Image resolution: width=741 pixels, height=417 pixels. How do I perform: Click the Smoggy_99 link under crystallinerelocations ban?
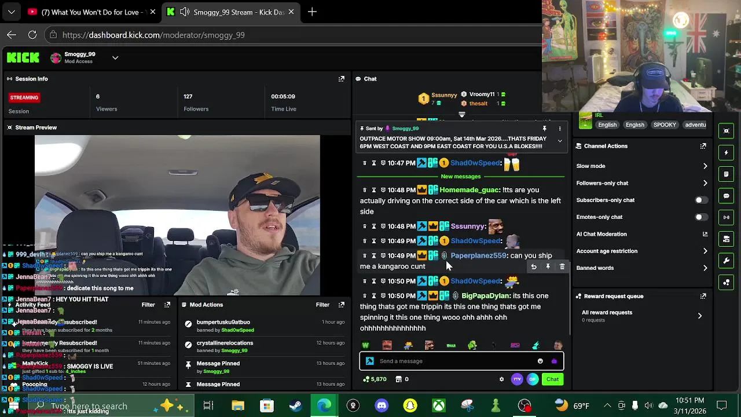click(x=234, y=350)
